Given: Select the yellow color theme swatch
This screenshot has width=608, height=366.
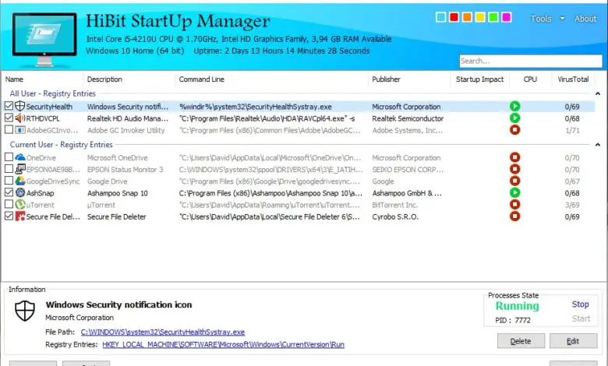Looking at the screenshot, I should 480,17.
